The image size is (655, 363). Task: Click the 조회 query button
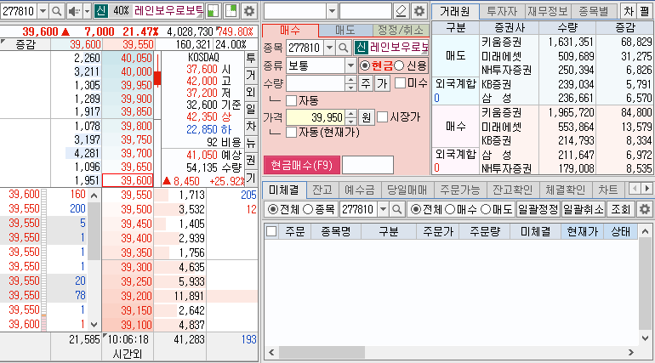click(x=620, y=209)
